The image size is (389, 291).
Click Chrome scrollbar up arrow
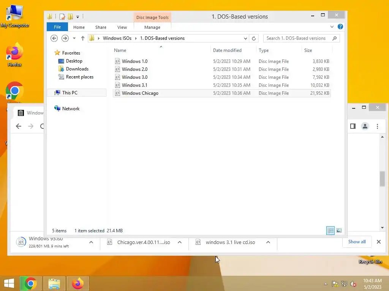[382, 137]
